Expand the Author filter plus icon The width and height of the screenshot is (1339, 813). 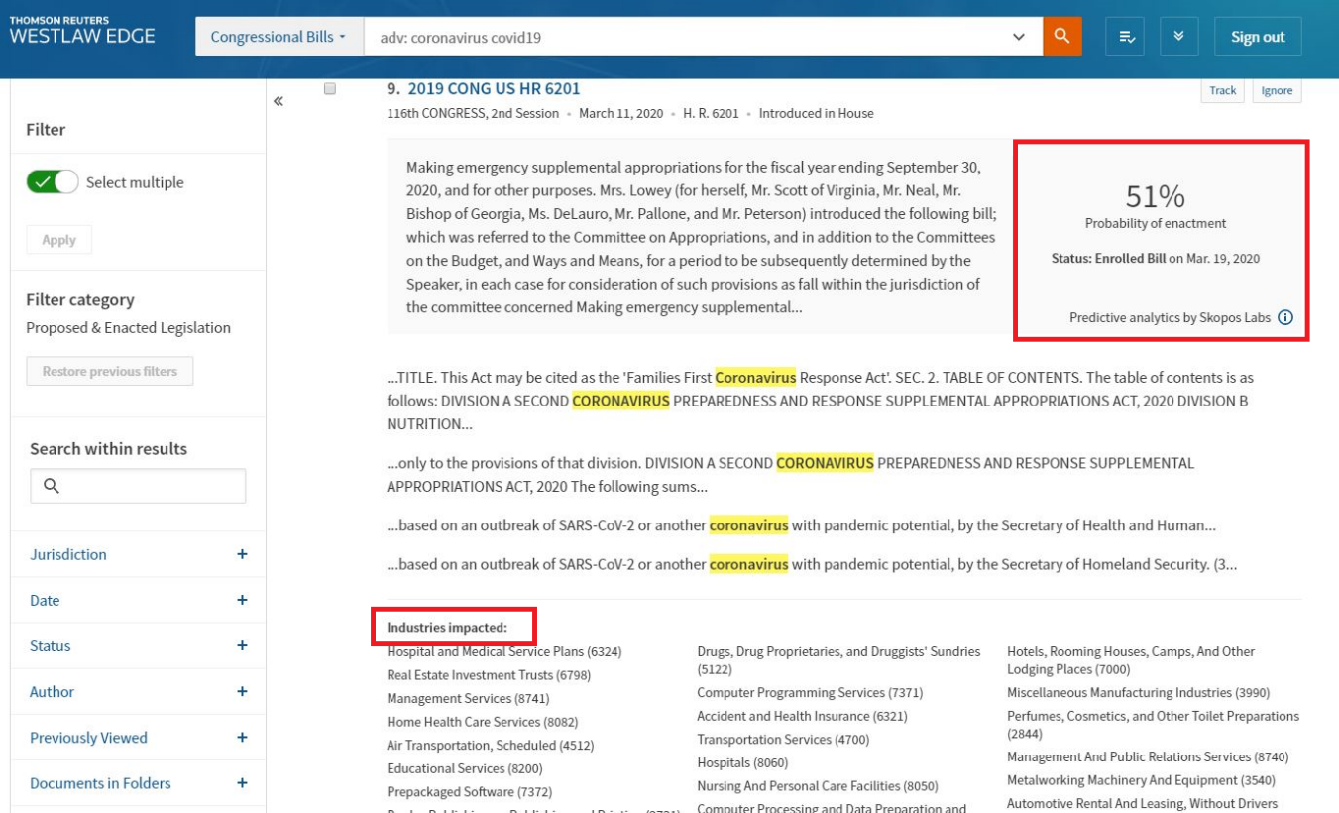pyautogui.click(x=242, y=692)
